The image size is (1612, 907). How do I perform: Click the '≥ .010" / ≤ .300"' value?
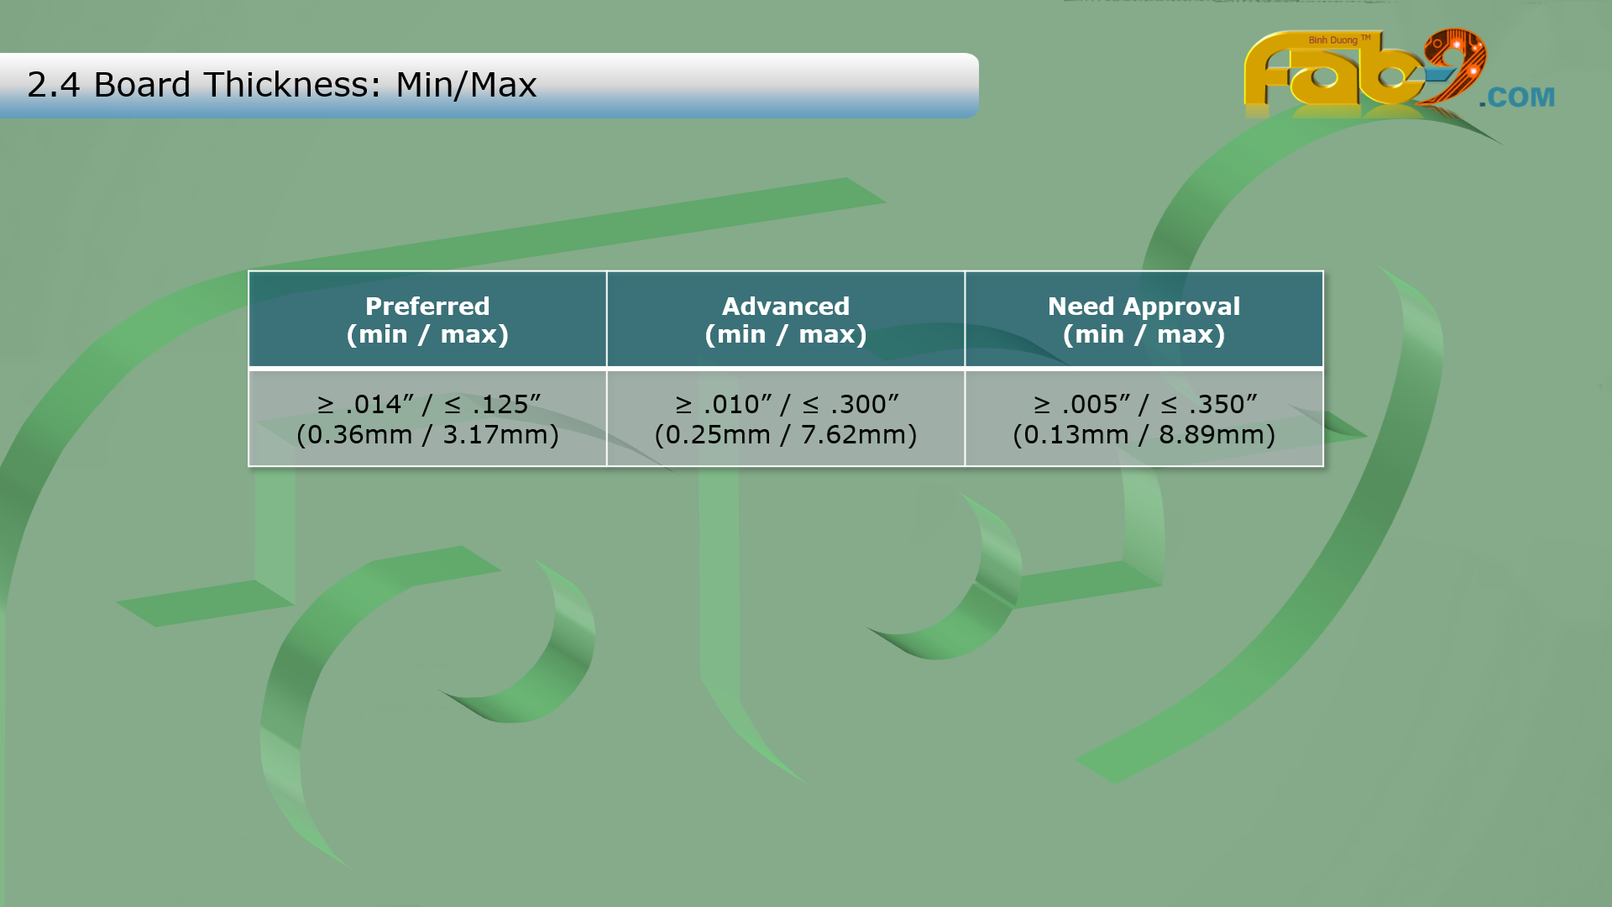pyautogui.click(x=787, y=404)
